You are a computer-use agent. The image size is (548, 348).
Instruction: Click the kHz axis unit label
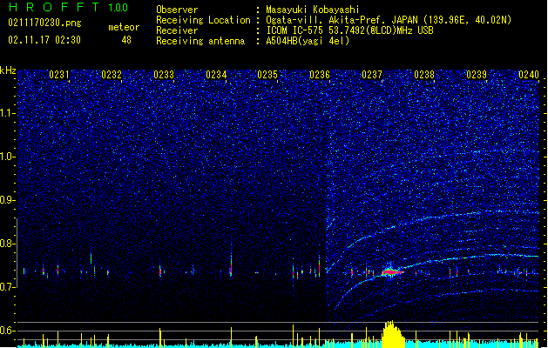click(x=8, y=70)
